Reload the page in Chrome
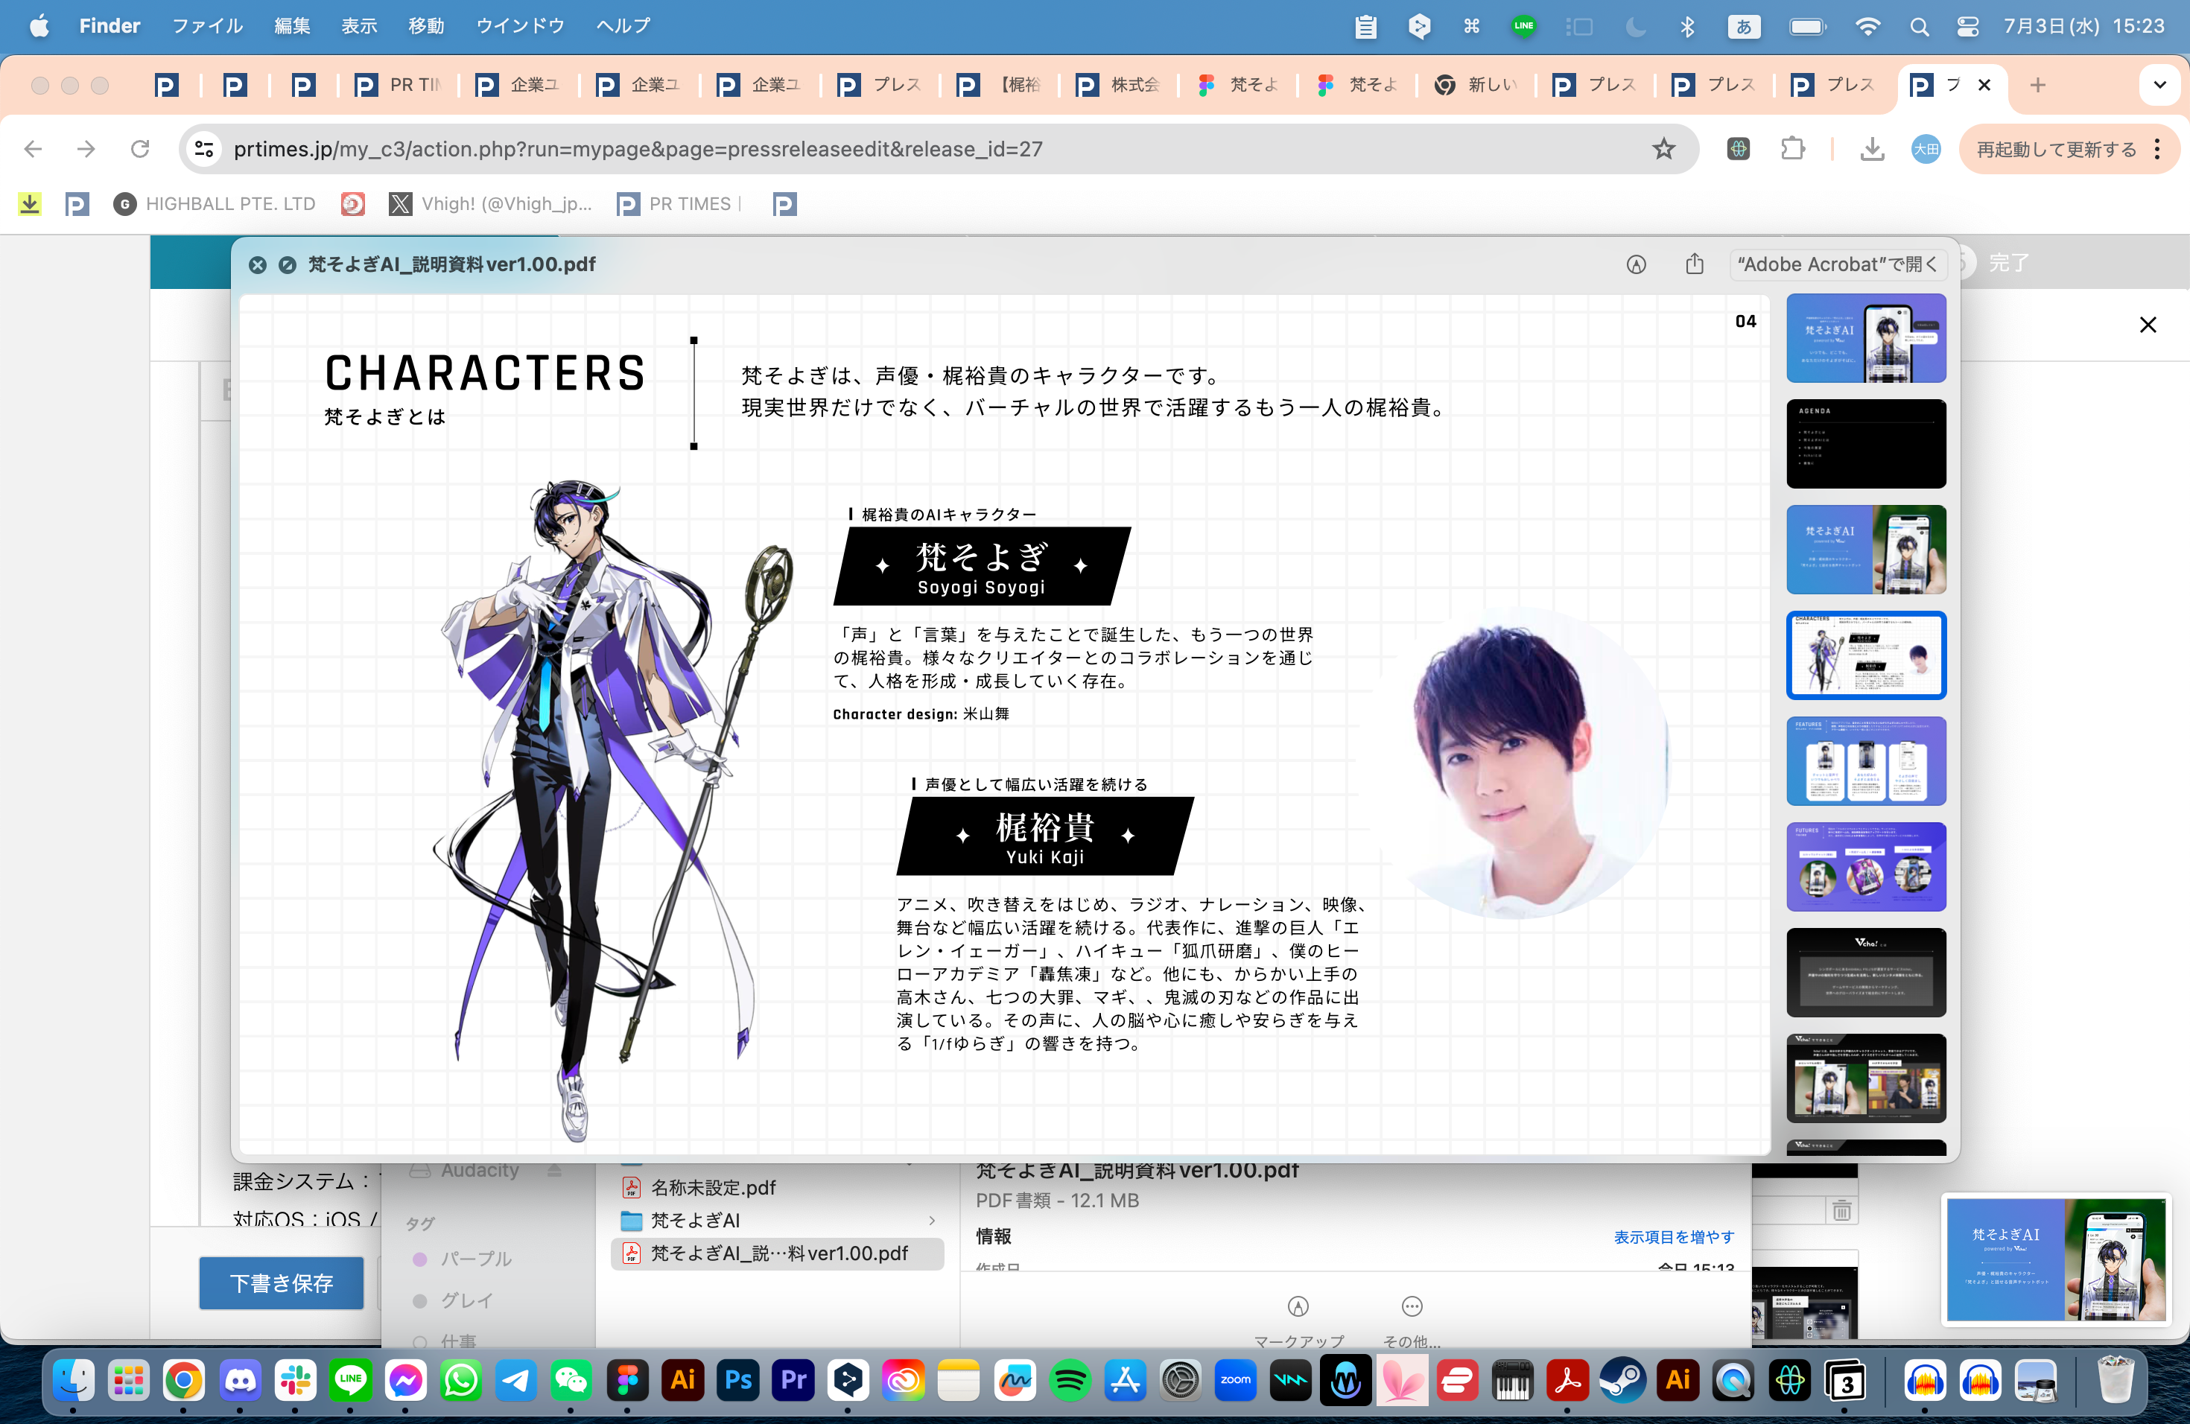This screenshot has width=2190, height=1424. (140, 149)
